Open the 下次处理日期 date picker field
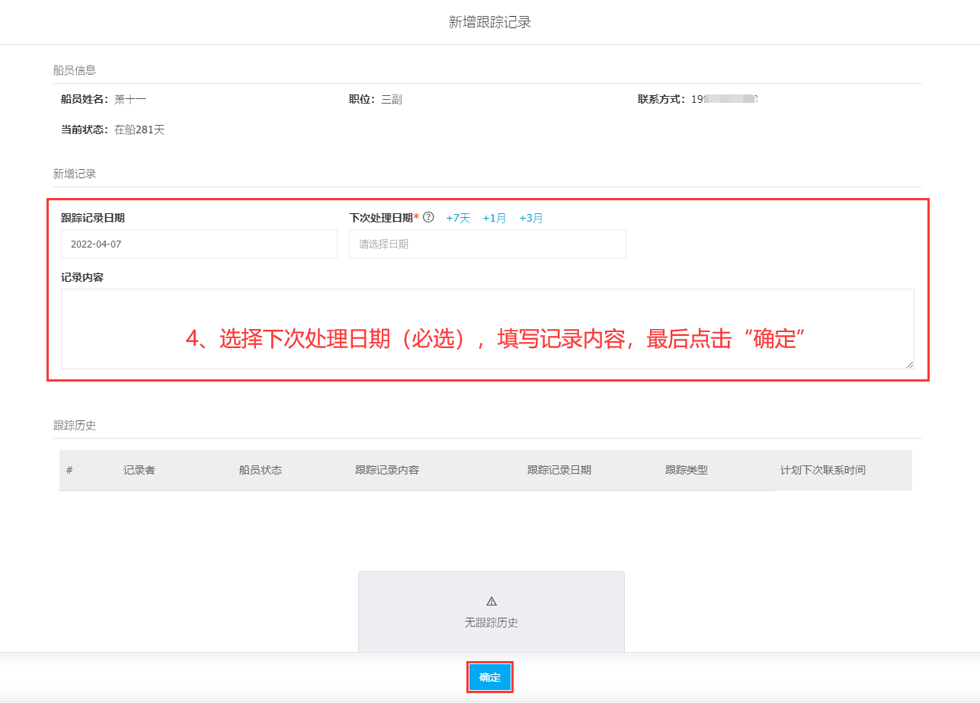Image resolution: width=980 pixels, height=703 pixels. coord(488,244)
